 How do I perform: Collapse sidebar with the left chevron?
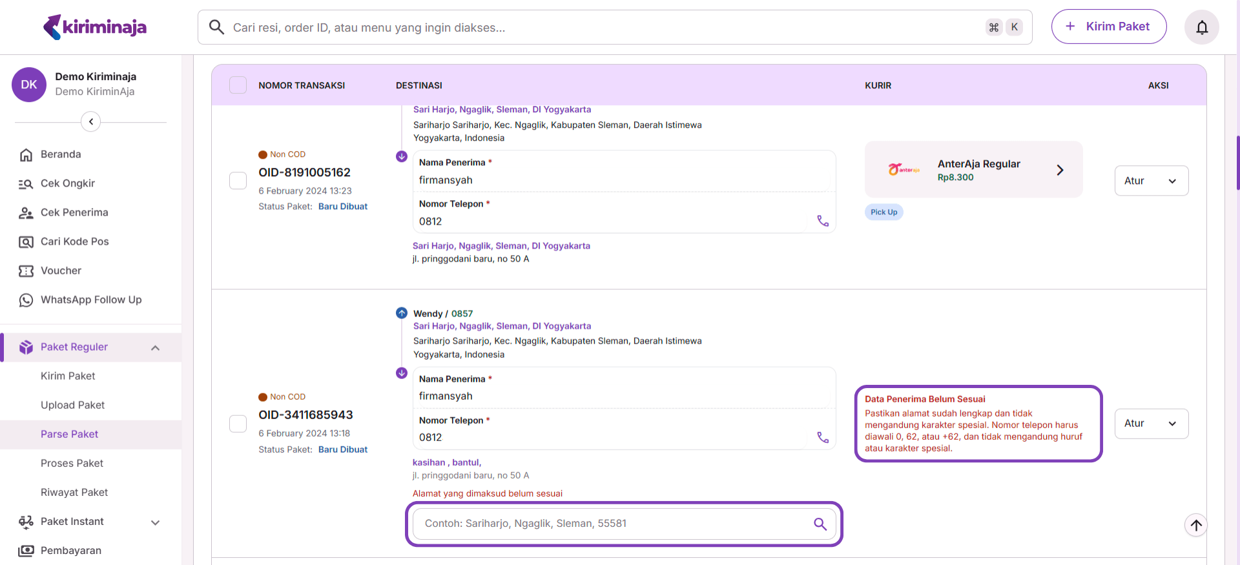(91, 121)
